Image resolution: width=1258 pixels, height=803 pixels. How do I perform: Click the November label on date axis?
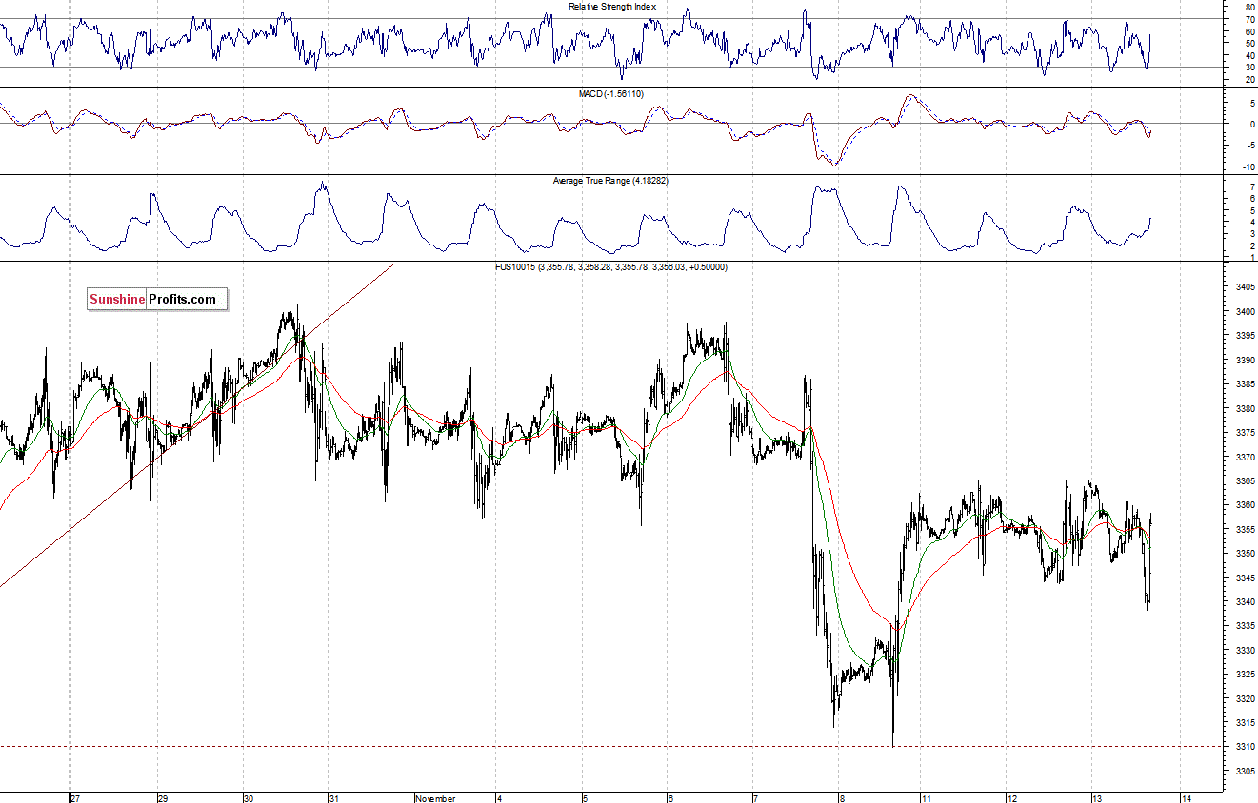435,798
